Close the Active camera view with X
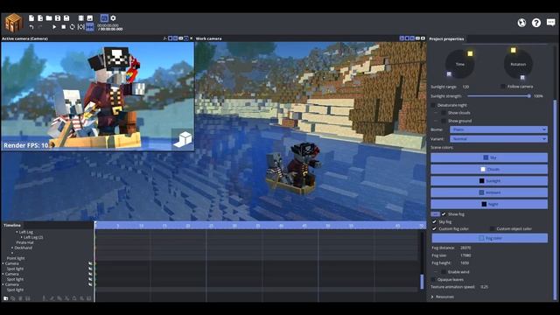Image resolution: width=560 pixels, height=315 pixels. click(192, 38)
